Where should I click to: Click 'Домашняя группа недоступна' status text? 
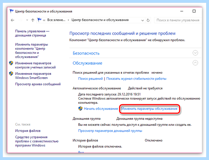pyautogui.click(x=139, y=119)
